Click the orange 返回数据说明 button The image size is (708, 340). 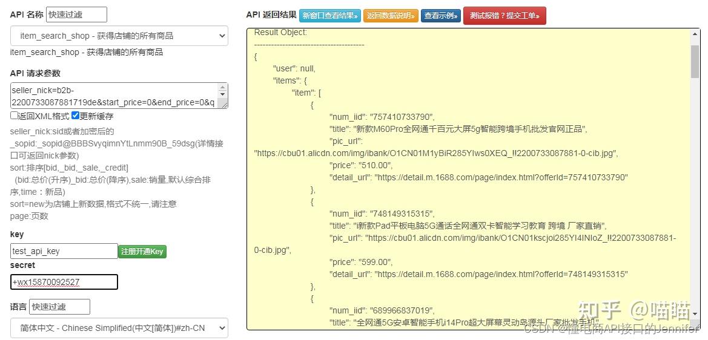[x=391, y=16]
